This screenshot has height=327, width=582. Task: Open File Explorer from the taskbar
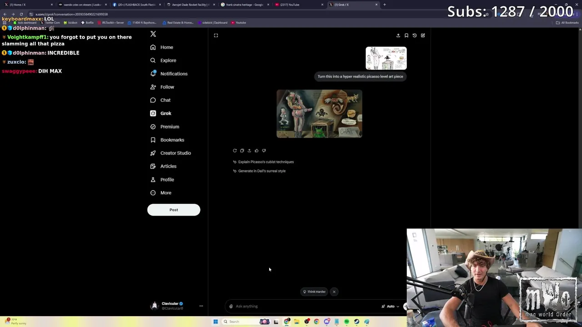tap(296, 322)
